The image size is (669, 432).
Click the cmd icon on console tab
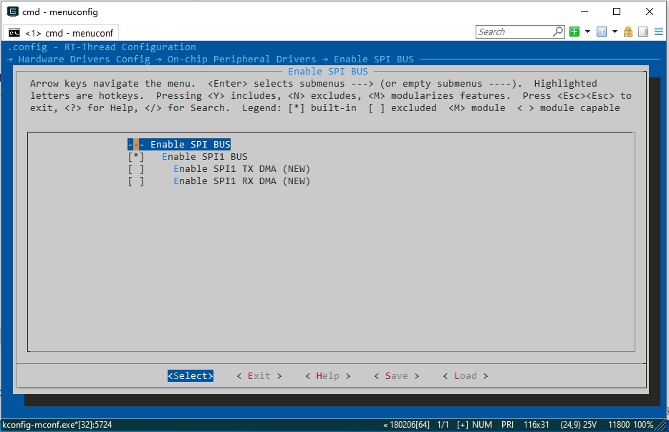(14, 33)
